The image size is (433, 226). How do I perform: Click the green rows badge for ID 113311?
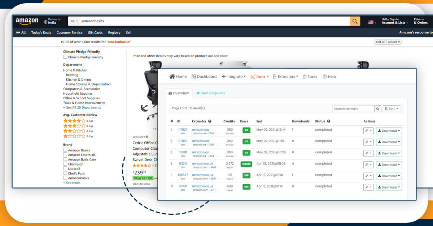[246, 164]
